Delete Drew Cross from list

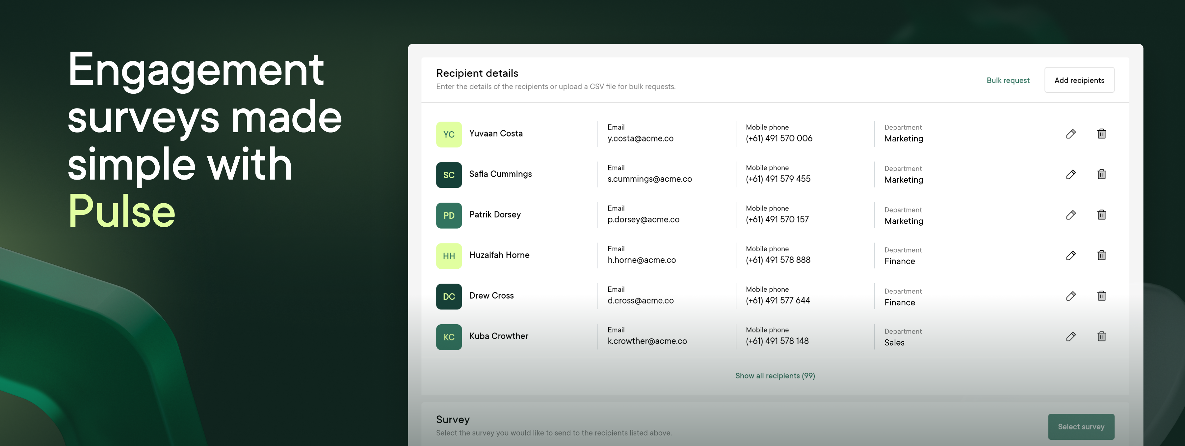pos(1101,296)
